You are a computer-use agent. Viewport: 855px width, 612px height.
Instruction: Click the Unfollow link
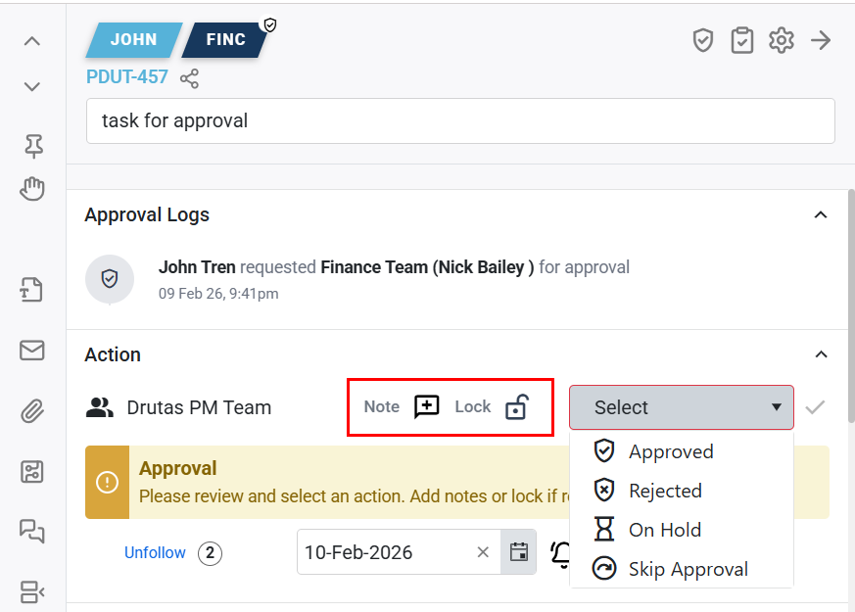pos(155,553)
